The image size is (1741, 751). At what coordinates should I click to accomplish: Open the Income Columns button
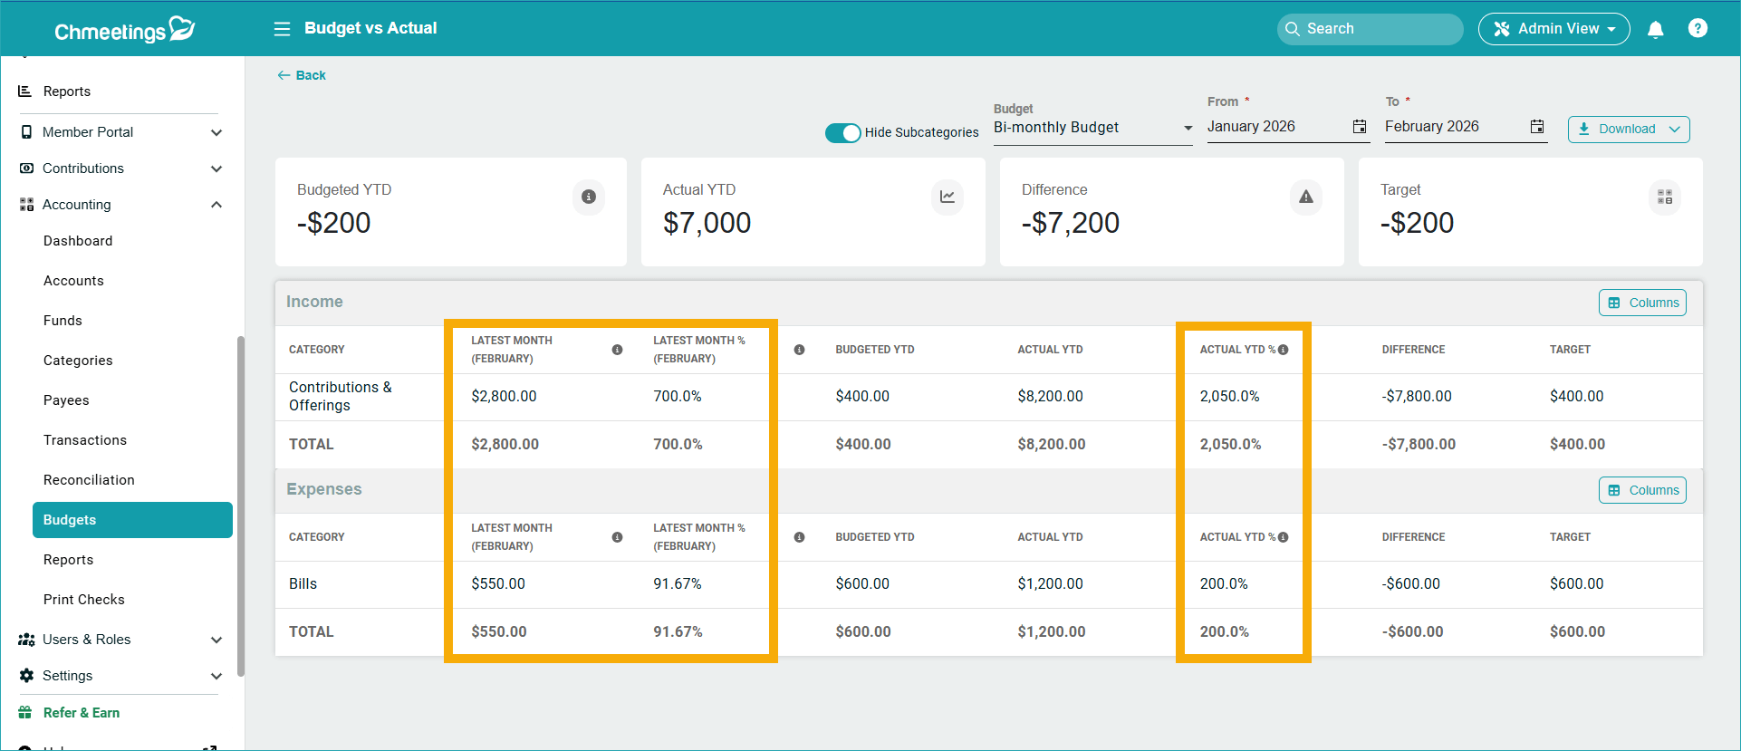click(1641, 303)
